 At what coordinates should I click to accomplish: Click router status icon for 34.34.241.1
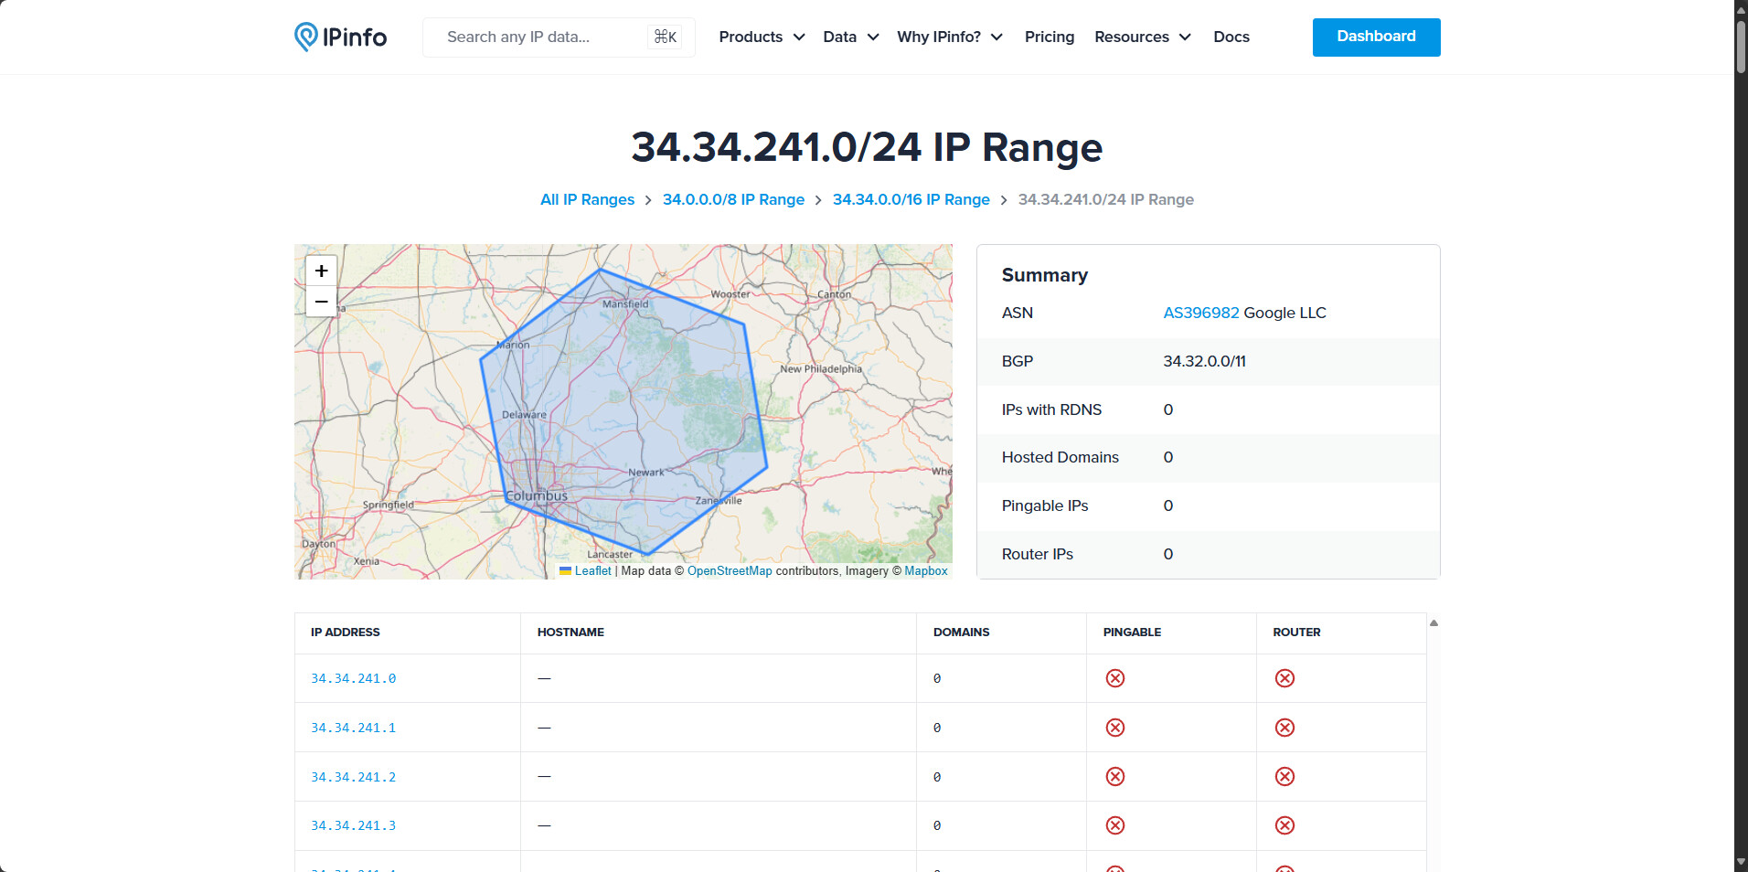coord(1284,728)
